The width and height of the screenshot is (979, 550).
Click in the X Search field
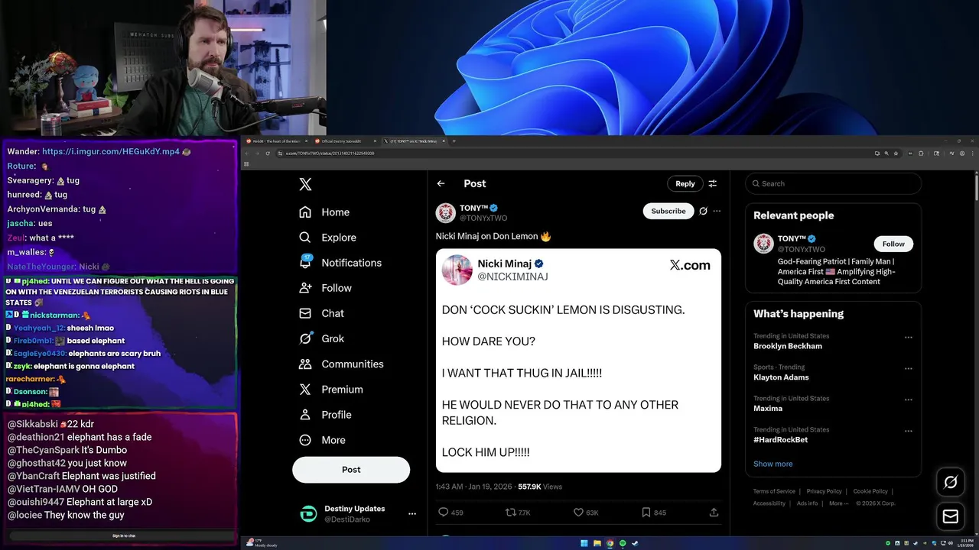click(x=834, y=183)
